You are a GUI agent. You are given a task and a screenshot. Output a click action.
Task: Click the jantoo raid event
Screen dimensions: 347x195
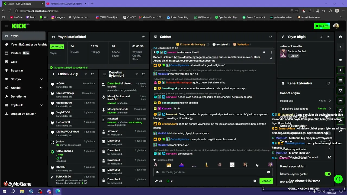tap(72, 143)
